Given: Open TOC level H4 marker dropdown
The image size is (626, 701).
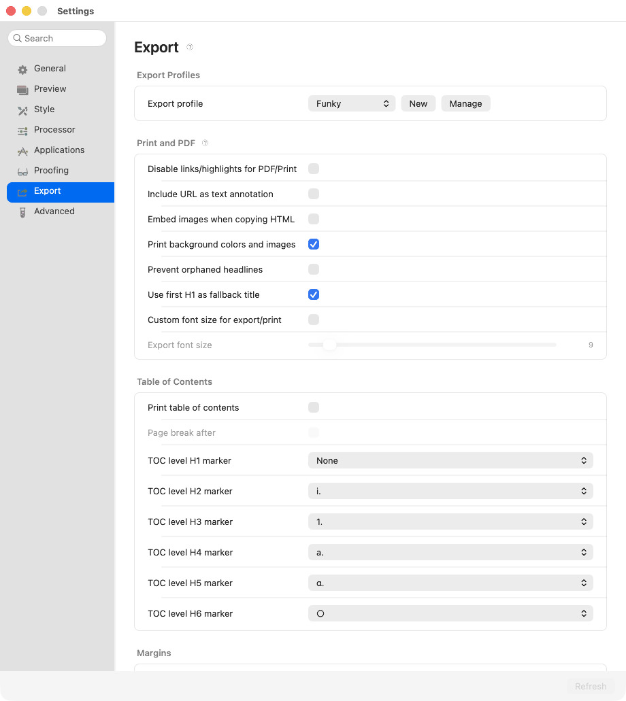Looking at the screenshot, I should 450,552.
